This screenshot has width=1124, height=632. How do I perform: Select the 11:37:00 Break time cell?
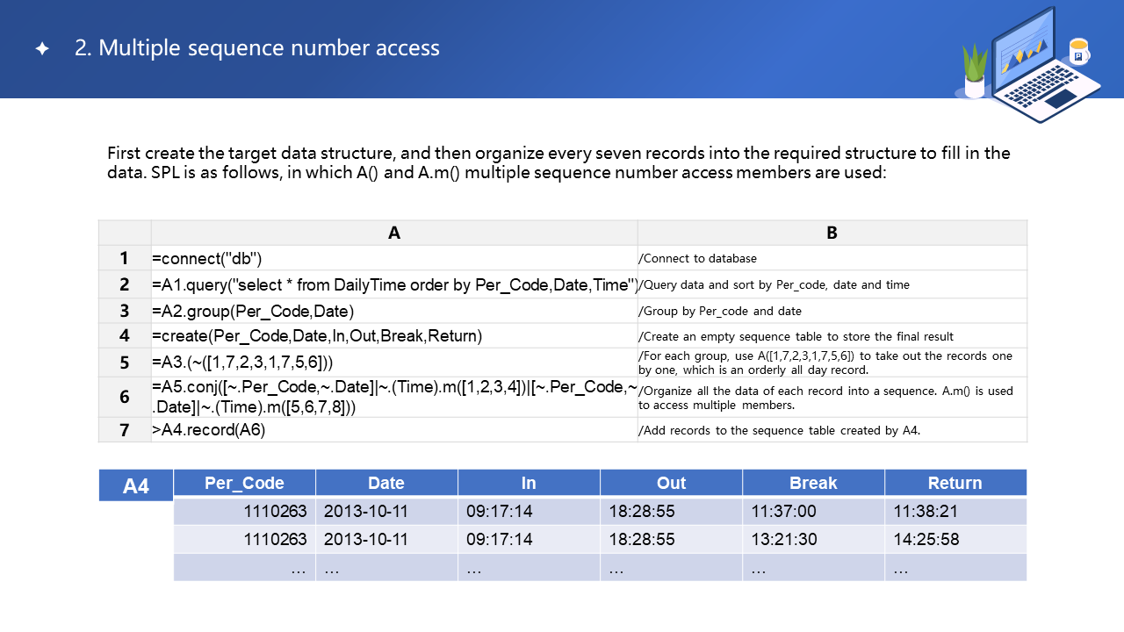click(813, 511)
